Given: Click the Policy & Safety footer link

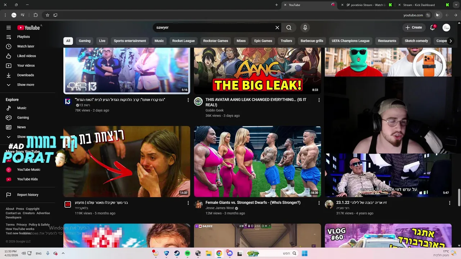Looking at the screenshot, I should pos(39,225).
